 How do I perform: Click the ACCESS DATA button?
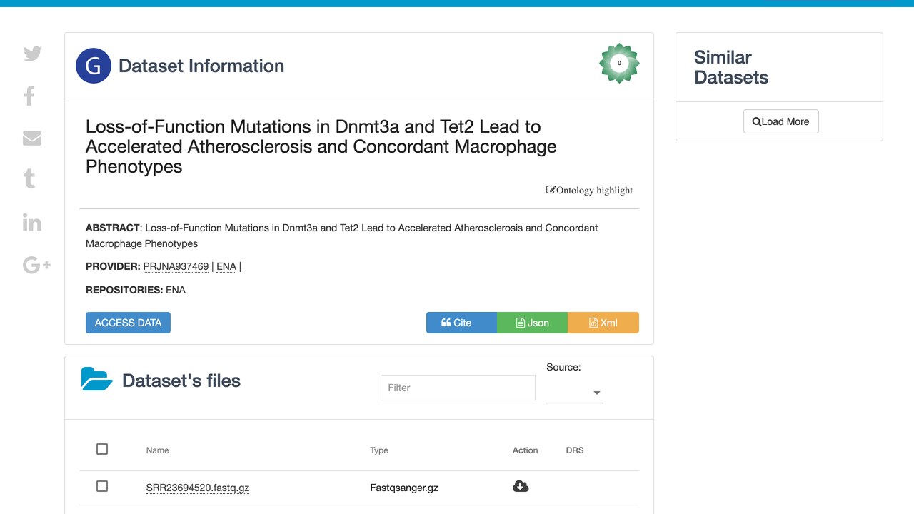128,323
